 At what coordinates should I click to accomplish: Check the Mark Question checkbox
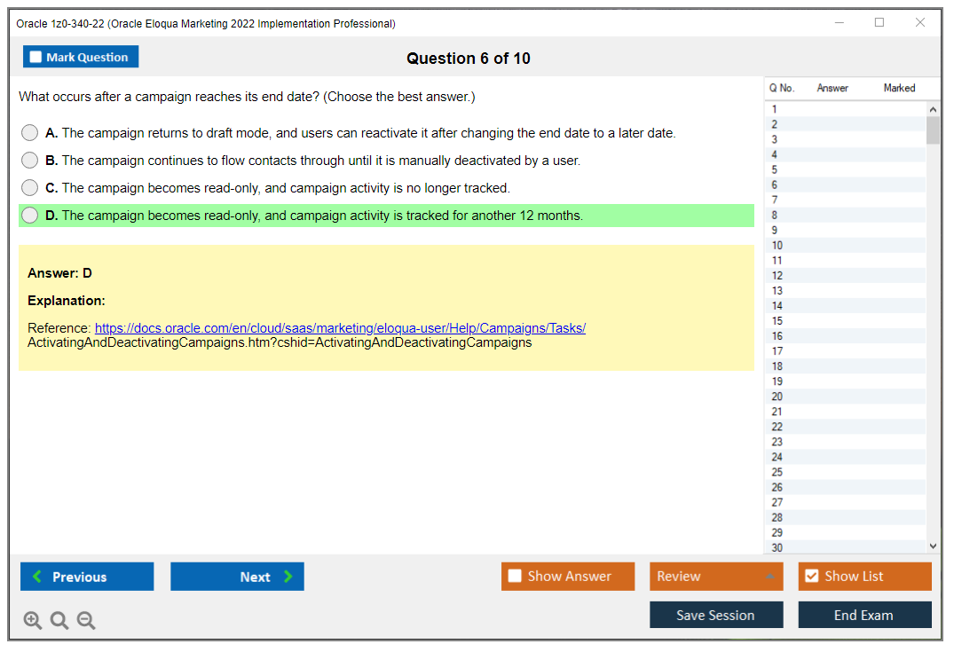tap(35, 57)
